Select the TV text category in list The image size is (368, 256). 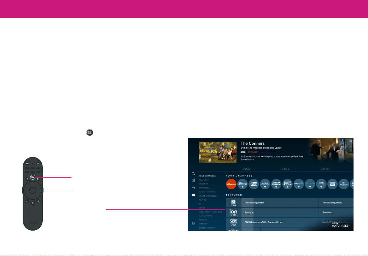tap(200, 204)
